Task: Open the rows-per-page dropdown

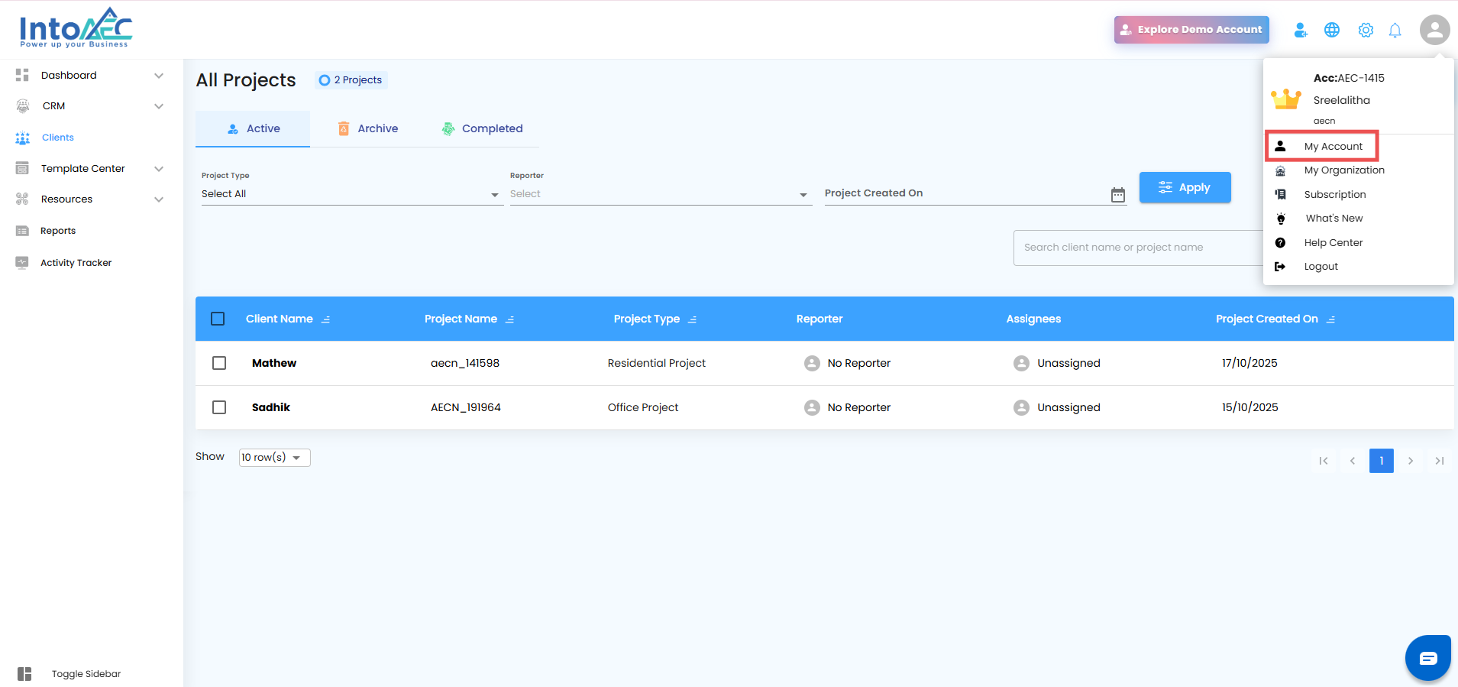Action: [x=274, y=458]
